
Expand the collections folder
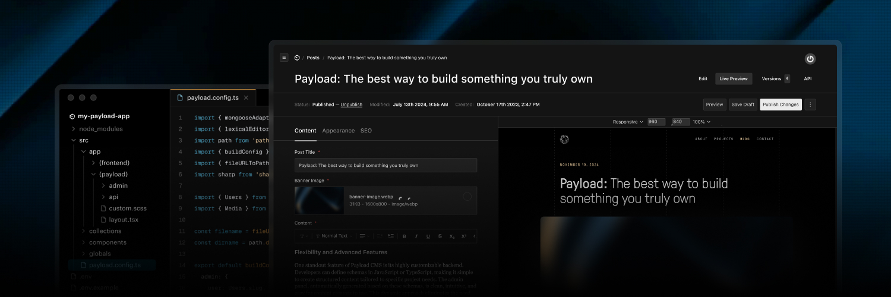point(83,231)
